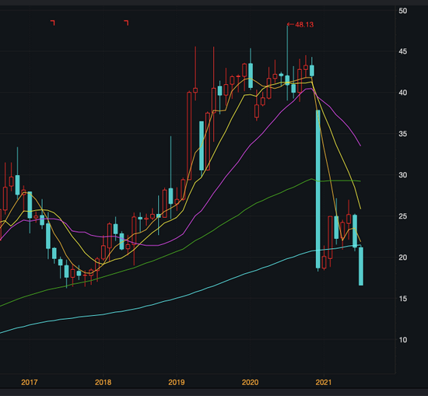Click the 35 price axis label
Screen dimensions: 428x396
(403, 134)
